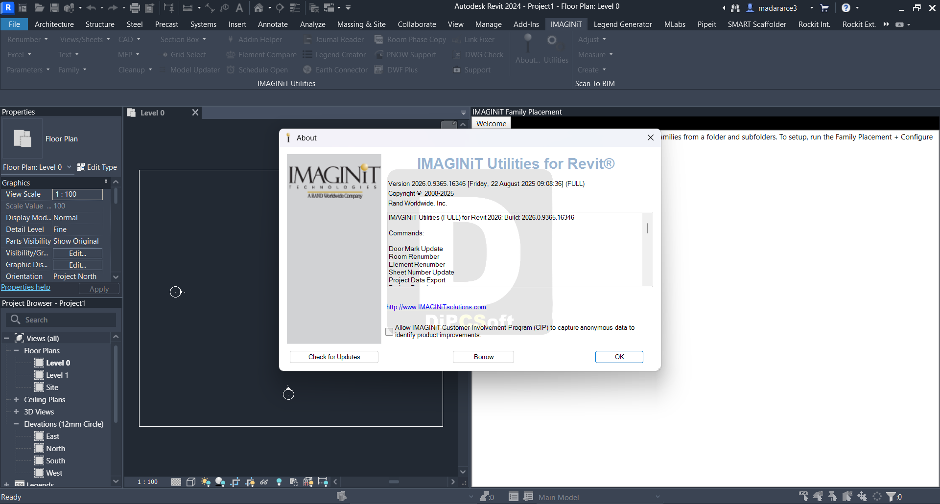Click the Section tool icon
Screen dimensions: 940x504
(x=280, y=8)
